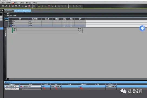147x98 pixels.
Task: Click the red square icon beside the binoculars
Action: [x=29, y=6]
